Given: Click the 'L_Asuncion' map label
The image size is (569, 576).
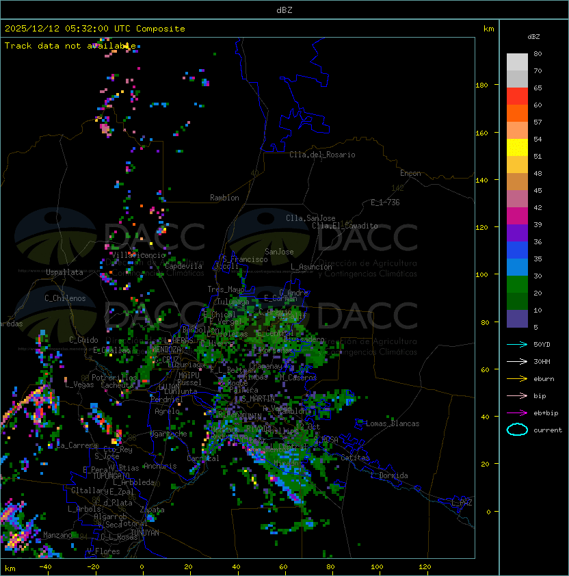Looking at the screenshot, I should tap(311, 267).
